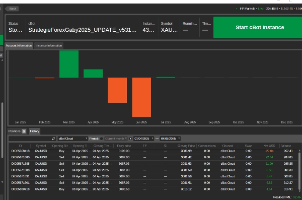Image resolution: width=302 pixels, height=200 pixels.
Task: Click the large orange Jun 2025 bar
Action: 141,97
